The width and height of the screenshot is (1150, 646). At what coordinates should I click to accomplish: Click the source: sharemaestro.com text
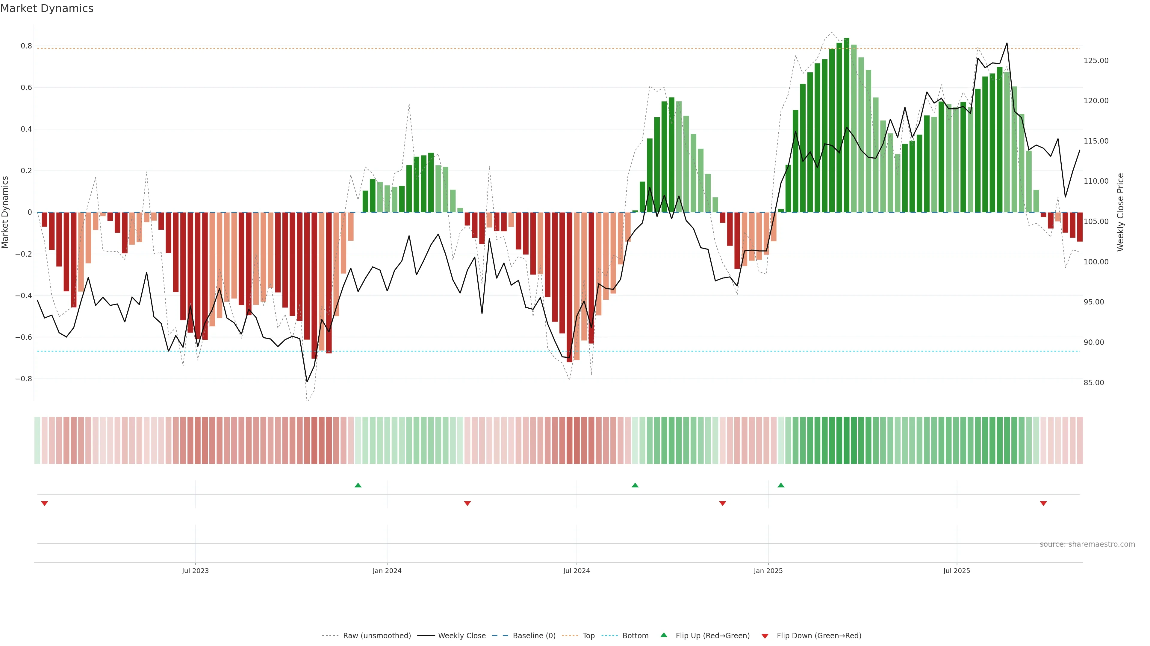click(x=1087, y=544)
